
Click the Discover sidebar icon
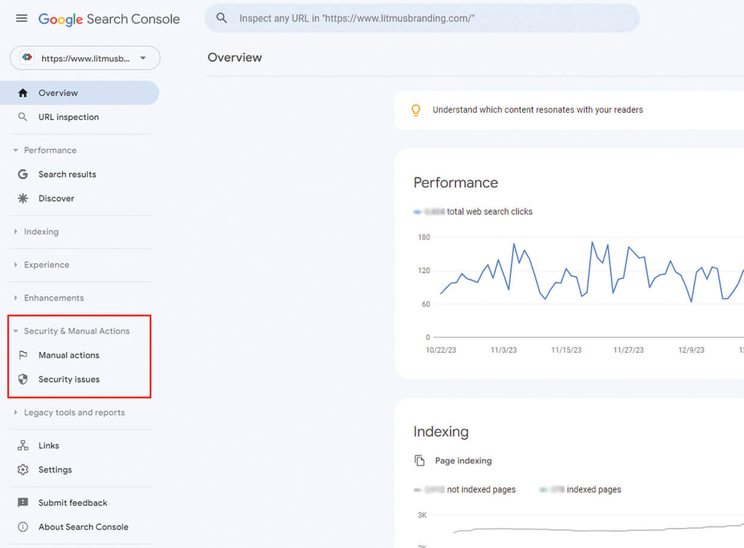click(x=22, y=198)
